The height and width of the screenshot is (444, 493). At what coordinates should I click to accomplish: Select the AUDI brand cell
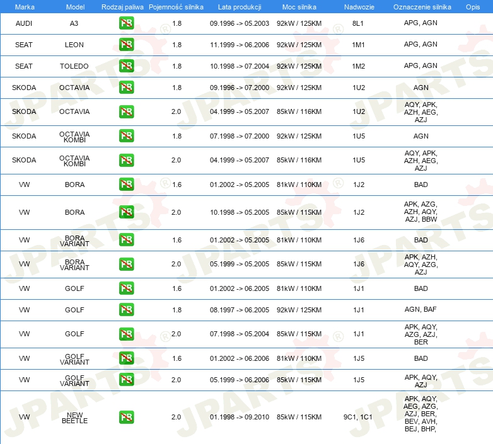24,23
